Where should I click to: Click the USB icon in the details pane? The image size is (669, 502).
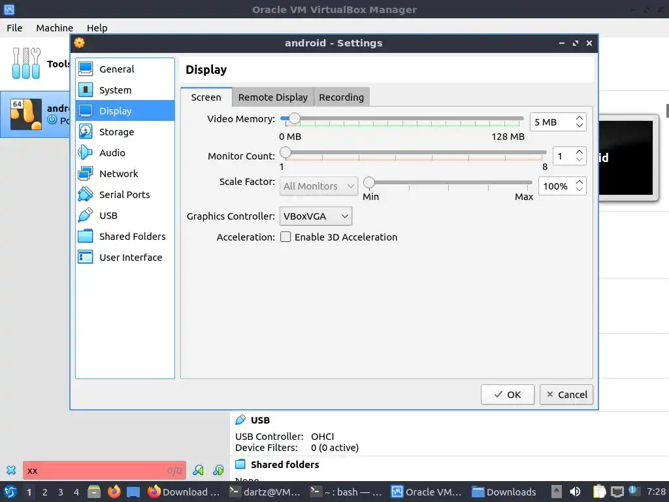(x=240, y=420)
